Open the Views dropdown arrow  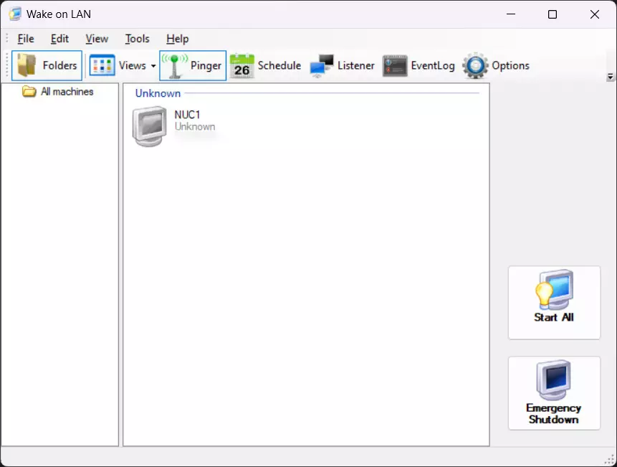tap(153, 66)
